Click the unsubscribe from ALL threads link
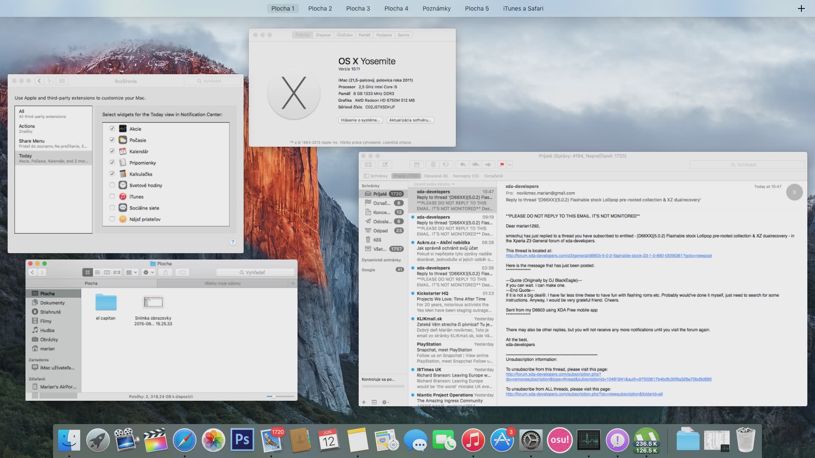 (584, 394)
